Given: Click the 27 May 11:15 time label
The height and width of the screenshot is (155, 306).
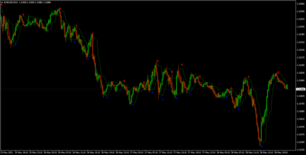Looking at the screenshot, I should pos(166,152).
